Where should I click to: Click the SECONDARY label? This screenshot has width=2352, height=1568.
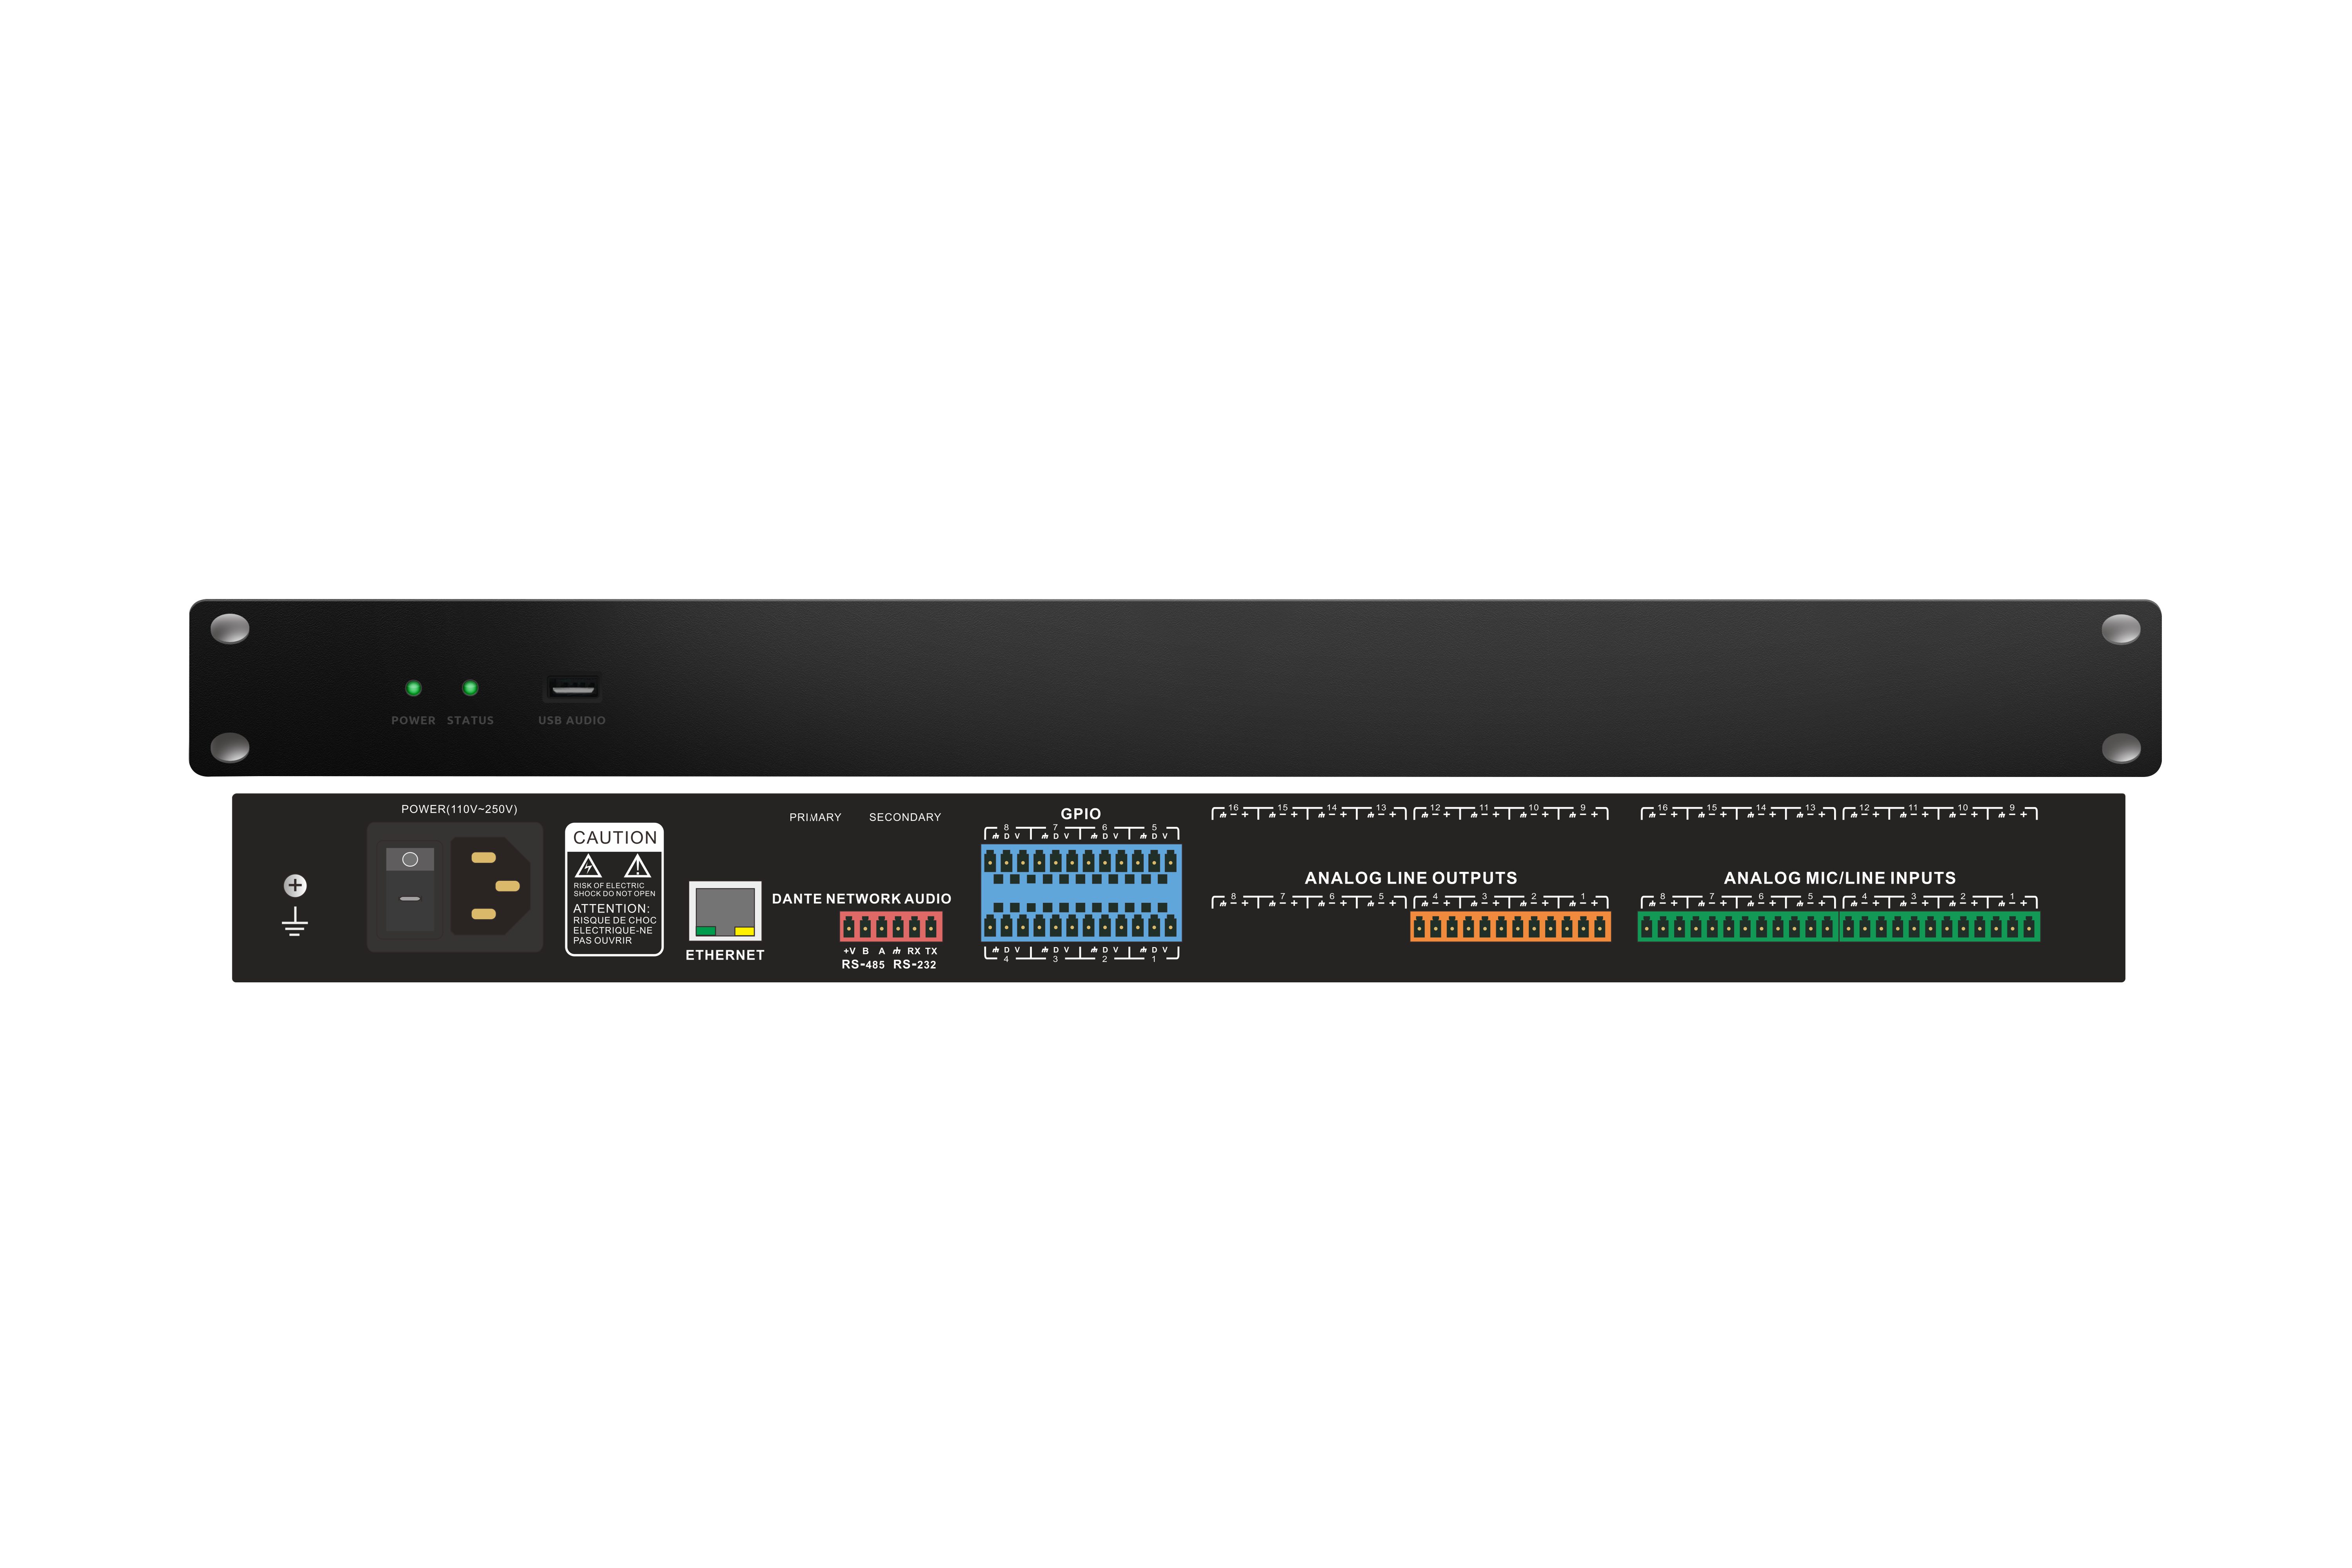[905, 817]
